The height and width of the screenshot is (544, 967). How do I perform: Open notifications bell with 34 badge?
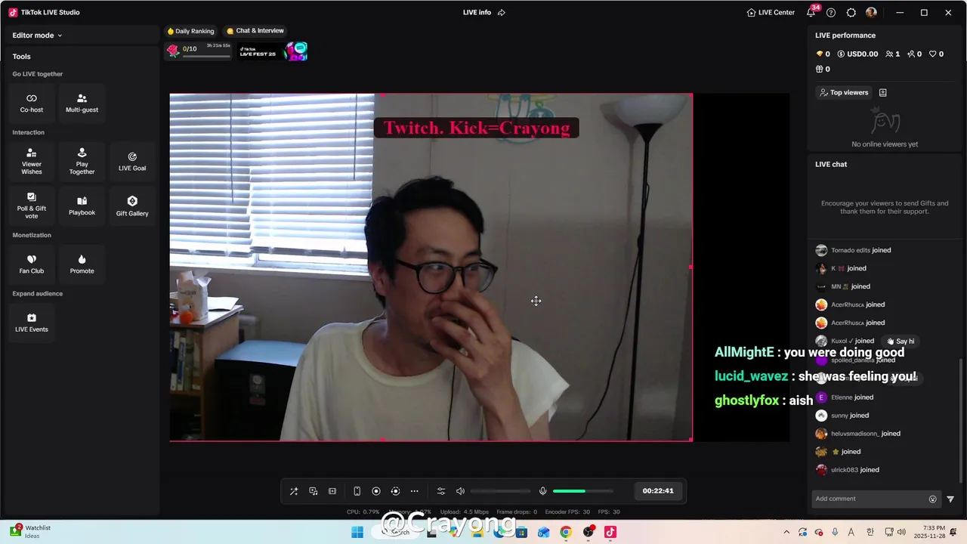pyautogui.click(x=811, y=13)
